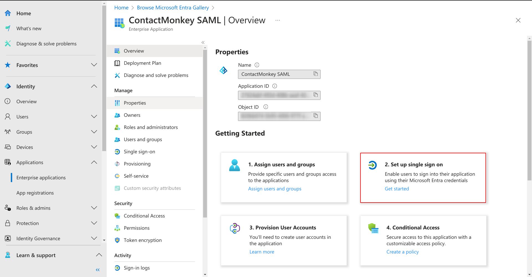
Task: Open Roles and administrators
Action: pyautogui.click(x=155, y=127)
